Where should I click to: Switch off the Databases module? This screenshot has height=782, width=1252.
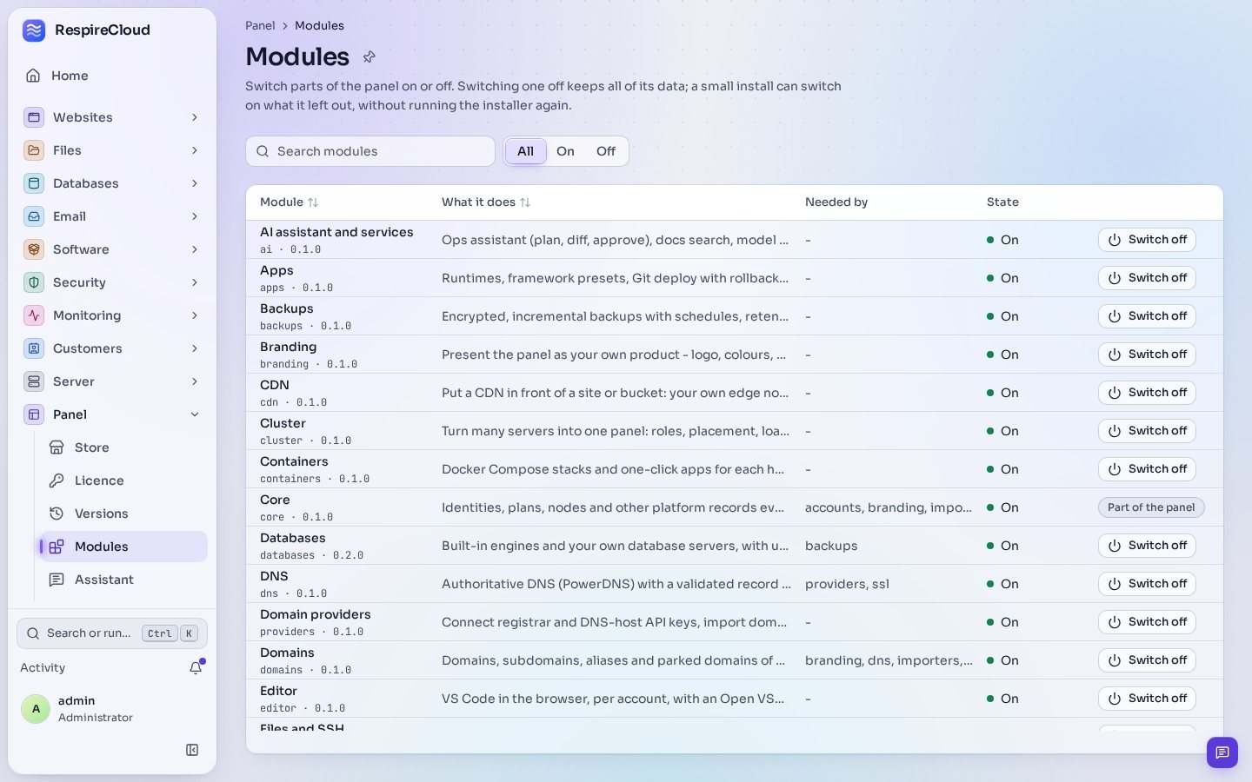tap(1147, 546)
